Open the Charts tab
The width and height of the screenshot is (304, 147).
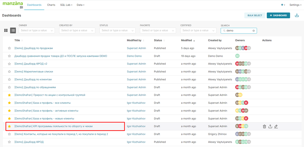[x=51, y=5]
